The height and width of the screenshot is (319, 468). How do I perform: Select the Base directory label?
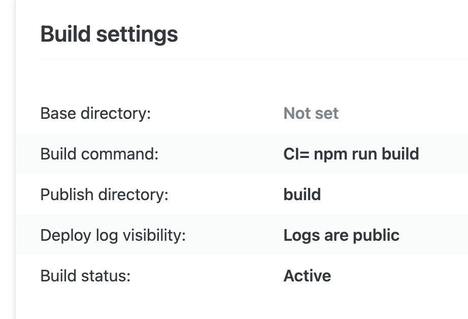(x=95, y=113)
